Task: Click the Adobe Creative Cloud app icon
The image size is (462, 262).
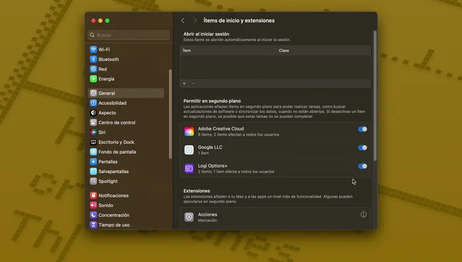Action: pyautogui.click(x=189, y=131)
